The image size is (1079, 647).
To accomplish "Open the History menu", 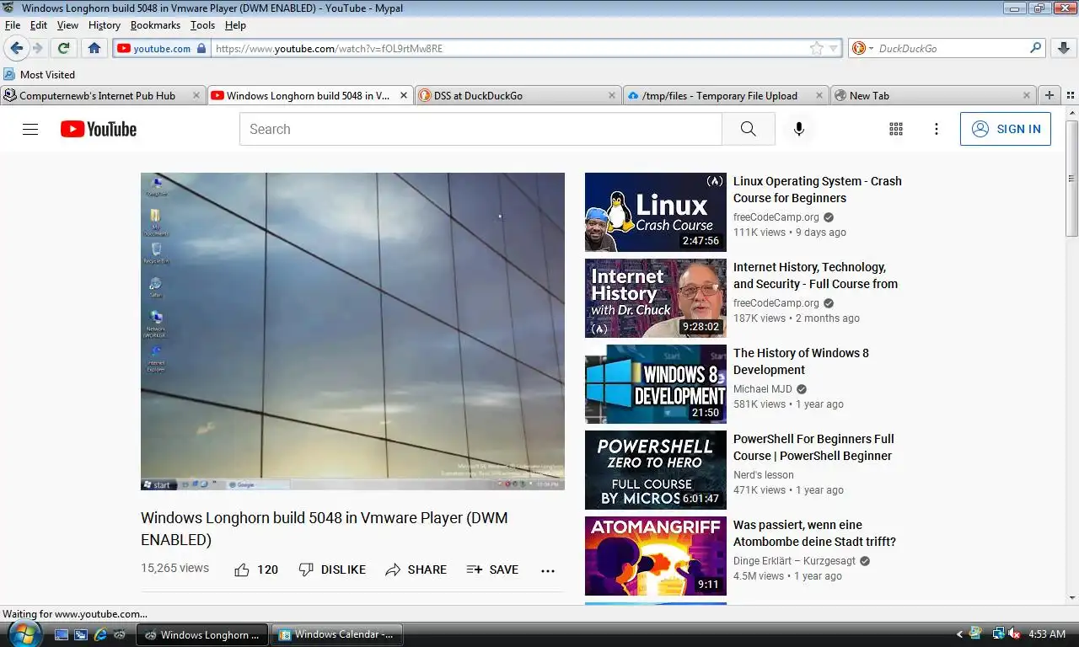I will pos(105,25).
